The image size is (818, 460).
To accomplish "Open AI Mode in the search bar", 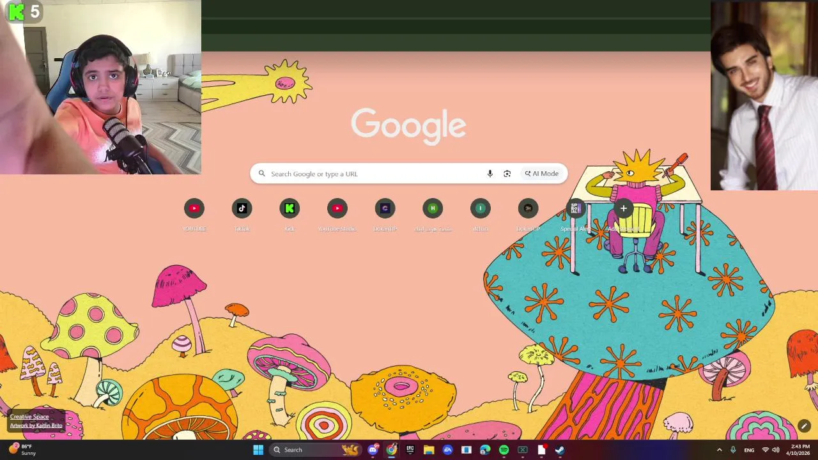I will pos(542,174).
